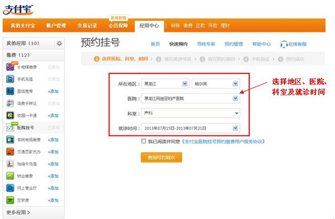Click +添加 next to 有线电视缴费
The width and height of the screenshot is (335, 219).
click(53, 140)
